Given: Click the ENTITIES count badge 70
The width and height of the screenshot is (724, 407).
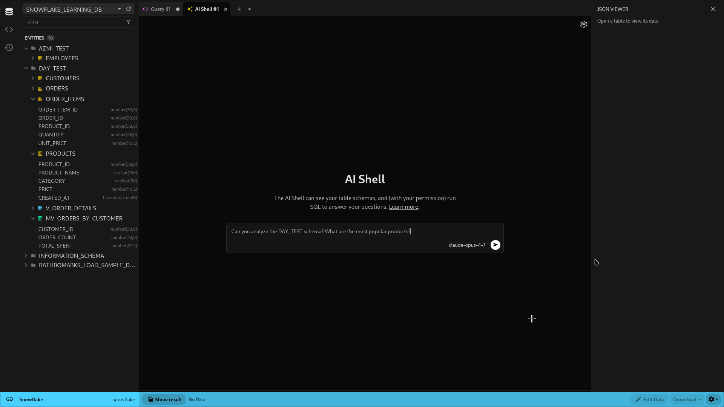Looking at the screenshot, I should tap(51, 38).
